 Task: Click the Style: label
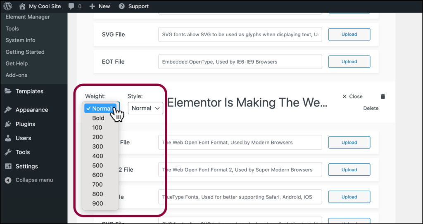tap(135, 96)
